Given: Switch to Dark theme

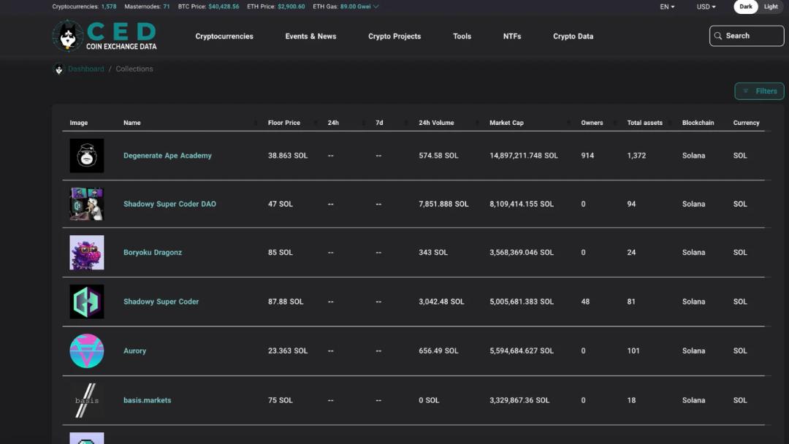Looking at the screenshot, I should [x=746, y=7].
